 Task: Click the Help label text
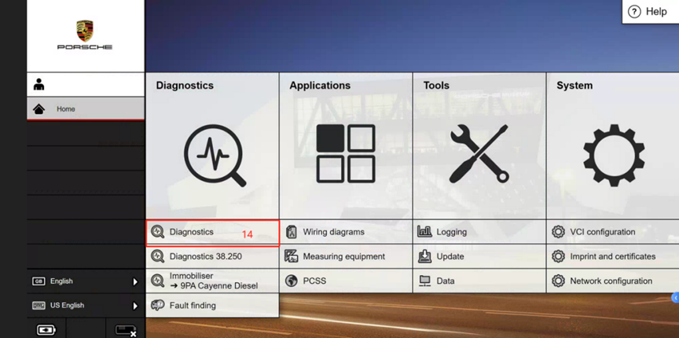(656, 12)
